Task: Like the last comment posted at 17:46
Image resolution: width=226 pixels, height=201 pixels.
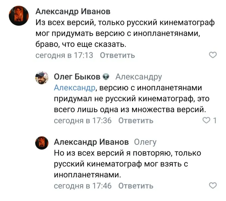Action: [x=213, y=186]
